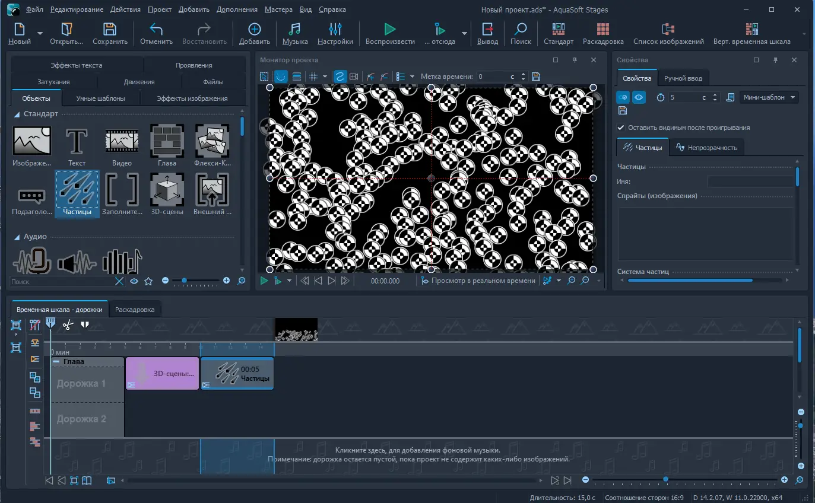Viewport: 815px width, 503px height.
Task: Switch to the Непрозрачность tab
Action: pyautogui.click(x=706, y=148)
